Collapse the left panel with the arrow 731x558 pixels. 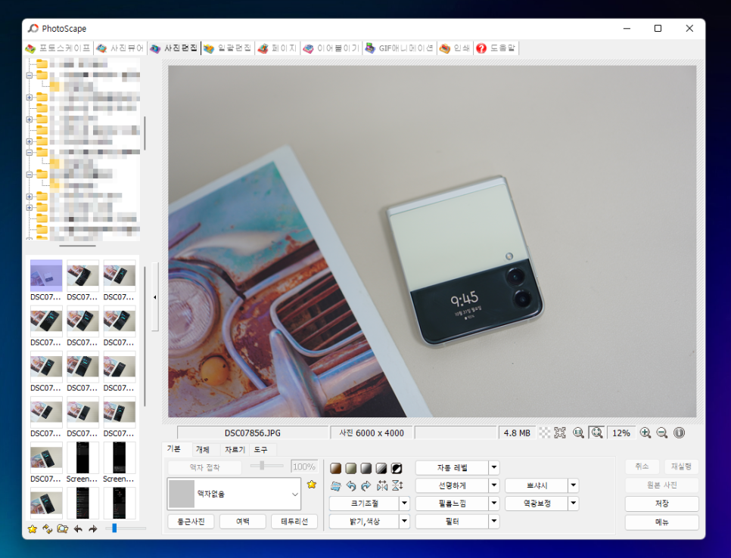[155, 296]
